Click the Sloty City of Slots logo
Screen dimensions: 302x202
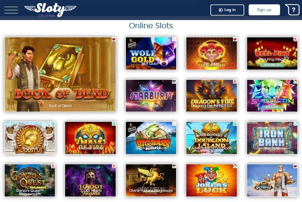(x=50, y=10)
